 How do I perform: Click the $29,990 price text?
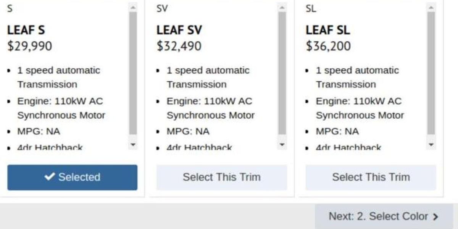tap(30, 46)
